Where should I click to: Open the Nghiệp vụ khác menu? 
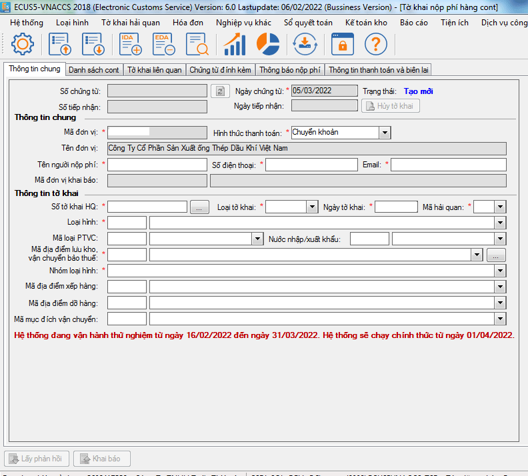pos(245,22)
